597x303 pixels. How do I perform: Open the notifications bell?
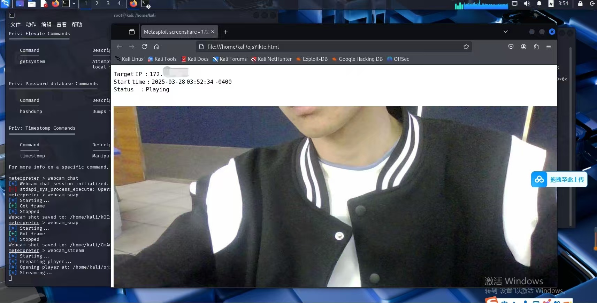[x=539, y=3]
